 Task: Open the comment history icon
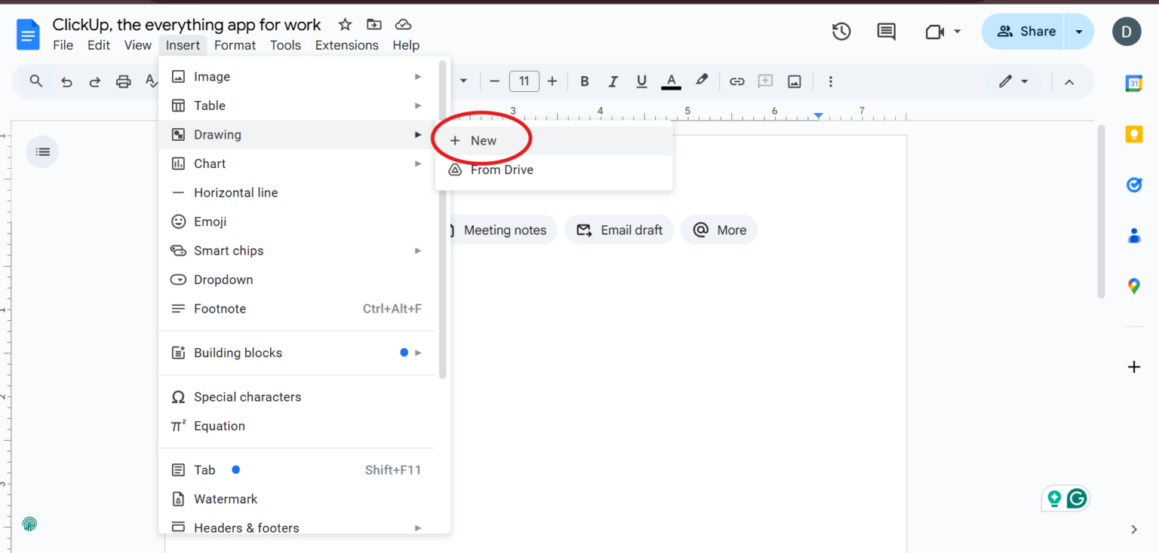tap(886, 32)
